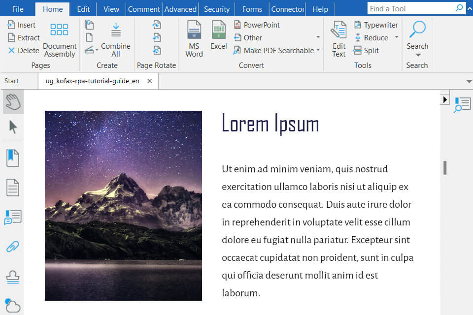Open the Attachments paperclip panel

point(13,247)
